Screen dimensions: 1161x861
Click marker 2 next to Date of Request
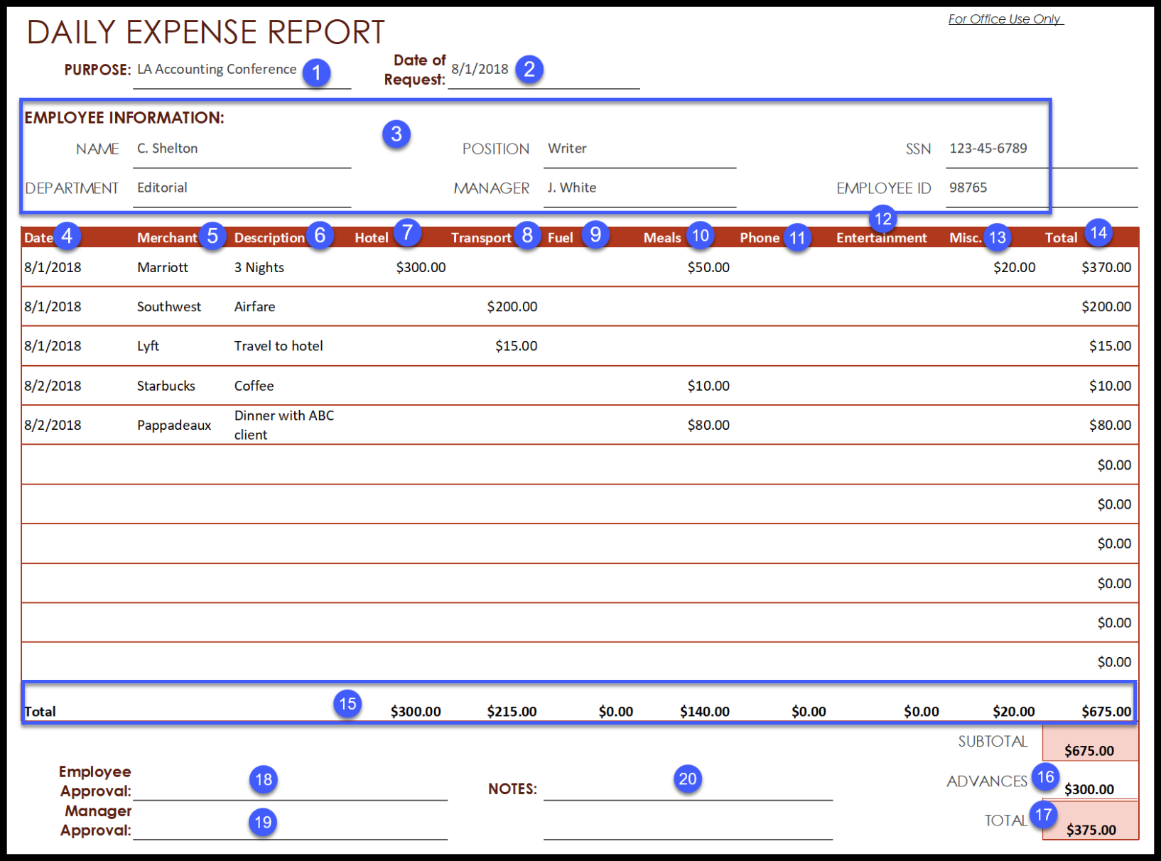click(x=529, y=70)
